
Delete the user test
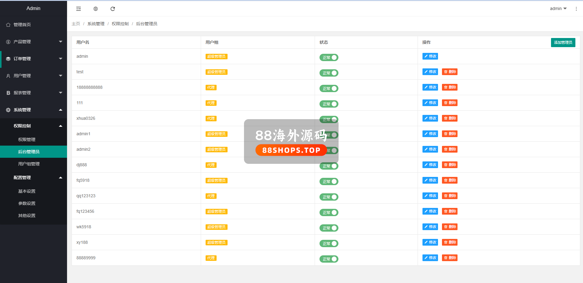[450, 72]
